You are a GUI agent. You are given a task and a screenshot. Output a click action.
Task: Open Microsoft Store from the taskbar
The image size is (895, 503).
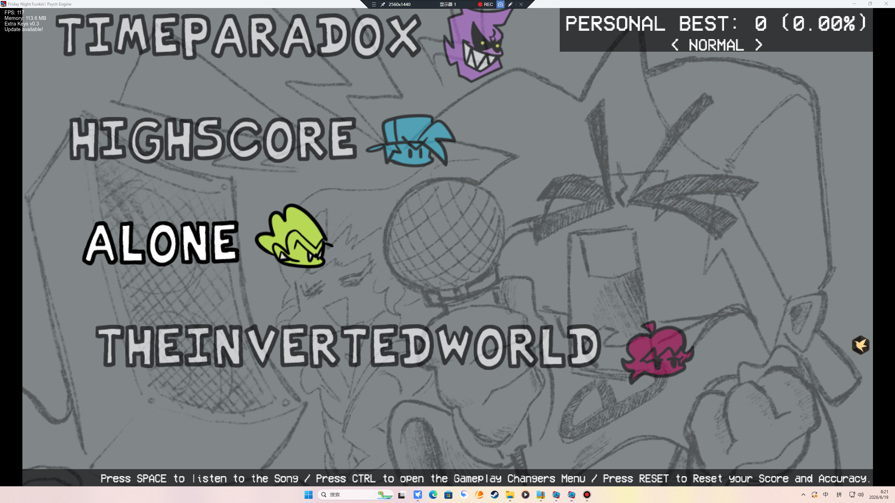(x=449, y=495)
